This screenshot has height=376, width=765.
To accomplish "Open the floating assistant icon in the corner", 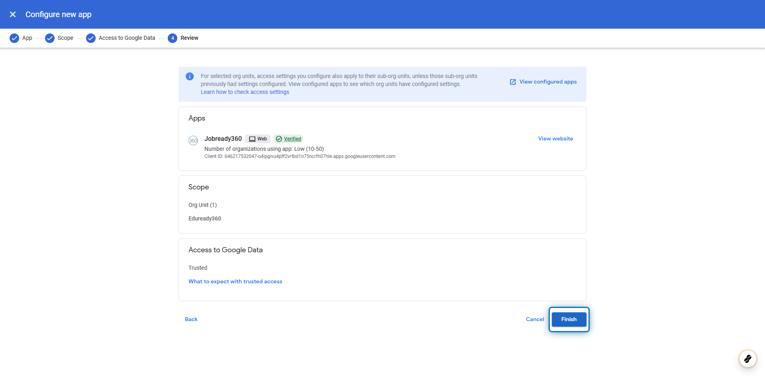I will coord(748,359).
